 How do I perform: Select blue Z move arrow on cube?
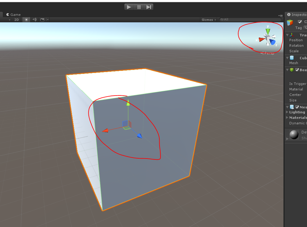(x=139, y=136)
